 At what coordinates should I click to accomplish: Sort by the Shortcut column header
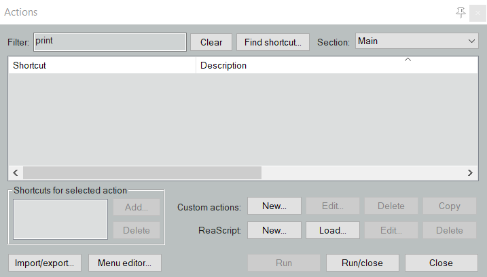pos(102,66)
